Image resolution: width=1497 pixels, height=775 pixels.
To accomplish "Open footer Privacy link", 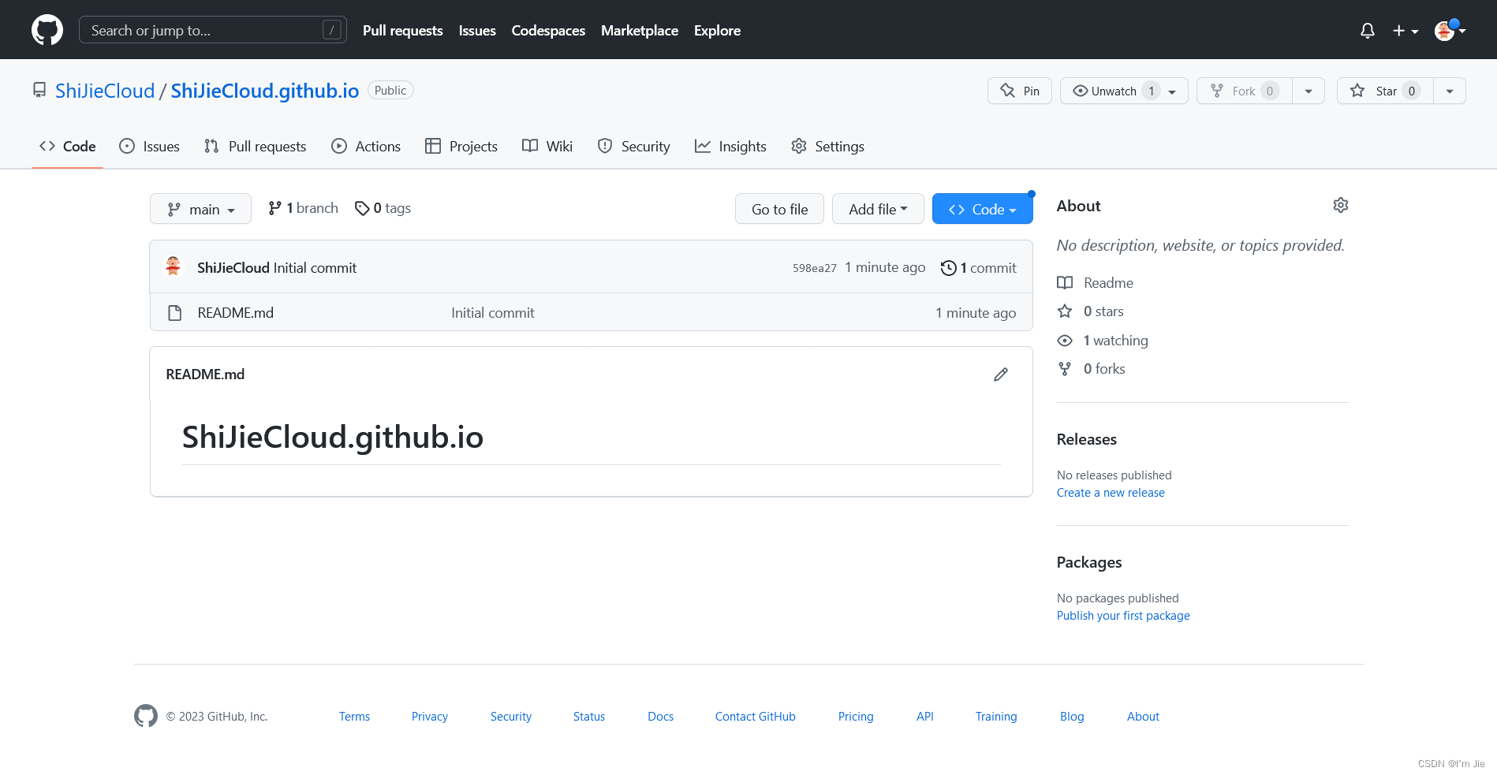I will pos(430,717).
